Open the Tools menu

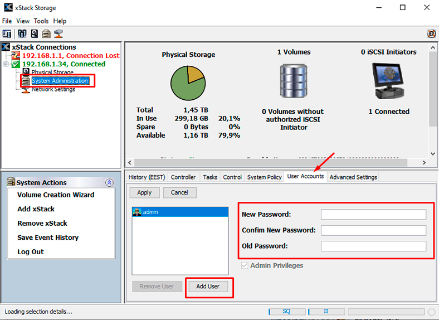(x=41, y=21)
